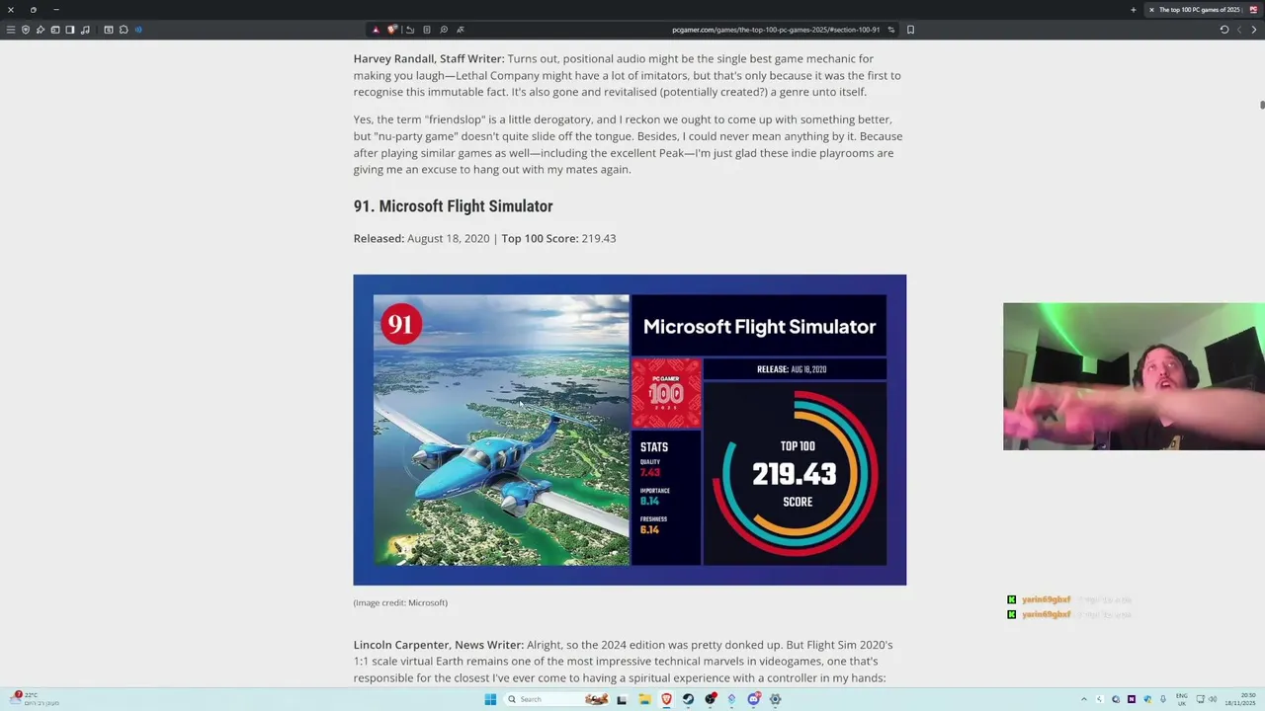Viewport: 1265px width, 711px height.
Task: Bookmark this page with the bookmark icon
Action: coord(910,30)
